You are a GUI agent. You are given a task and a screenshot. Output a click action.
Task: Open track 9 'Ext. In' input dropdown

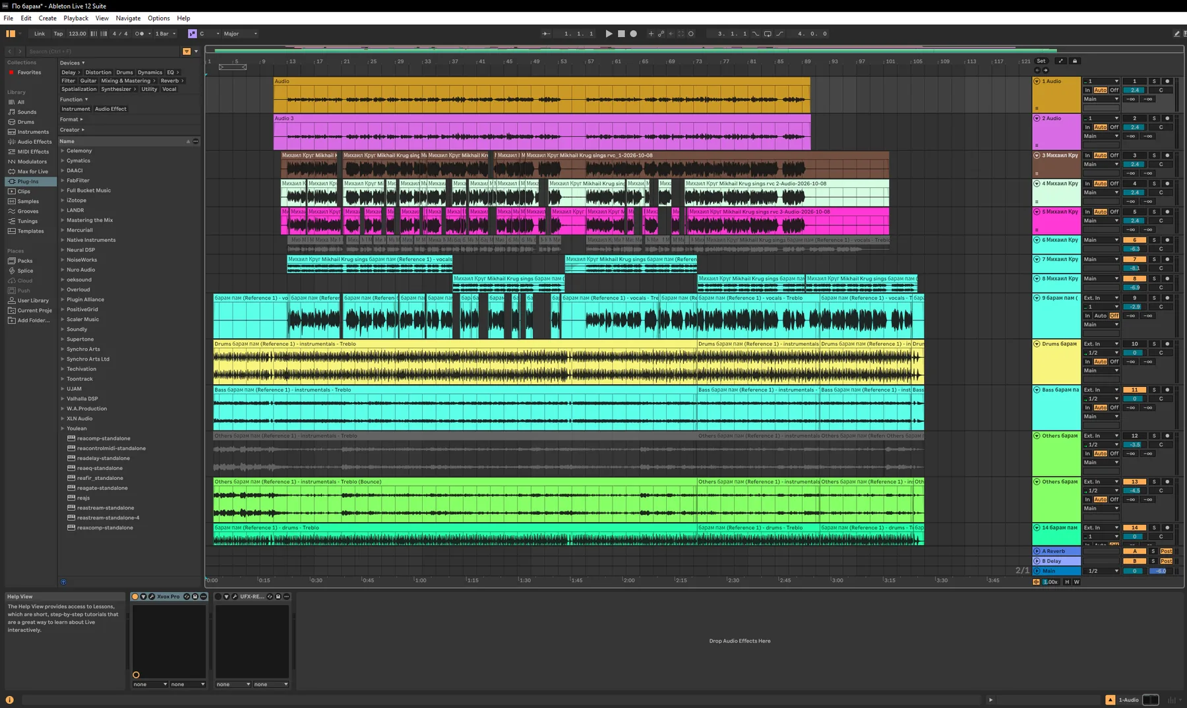point(1101,298)
